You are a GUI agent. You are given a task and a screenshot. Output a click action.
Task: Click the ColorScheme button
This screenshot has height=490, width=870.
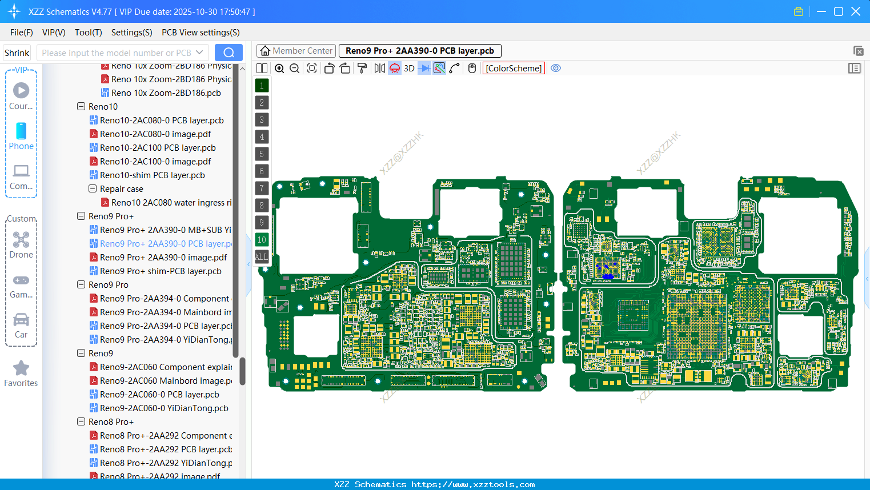tap(513, 68)
